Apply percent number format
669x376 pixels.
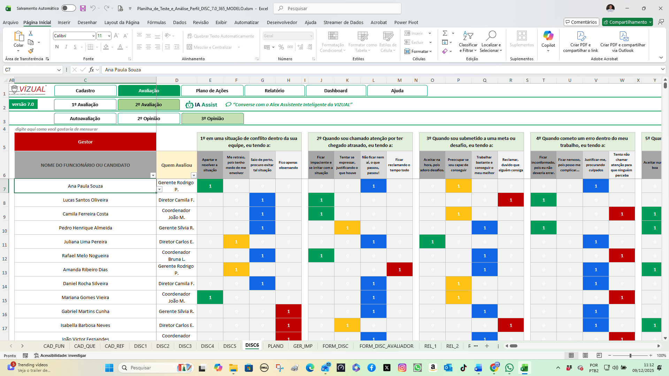(281, 47)
